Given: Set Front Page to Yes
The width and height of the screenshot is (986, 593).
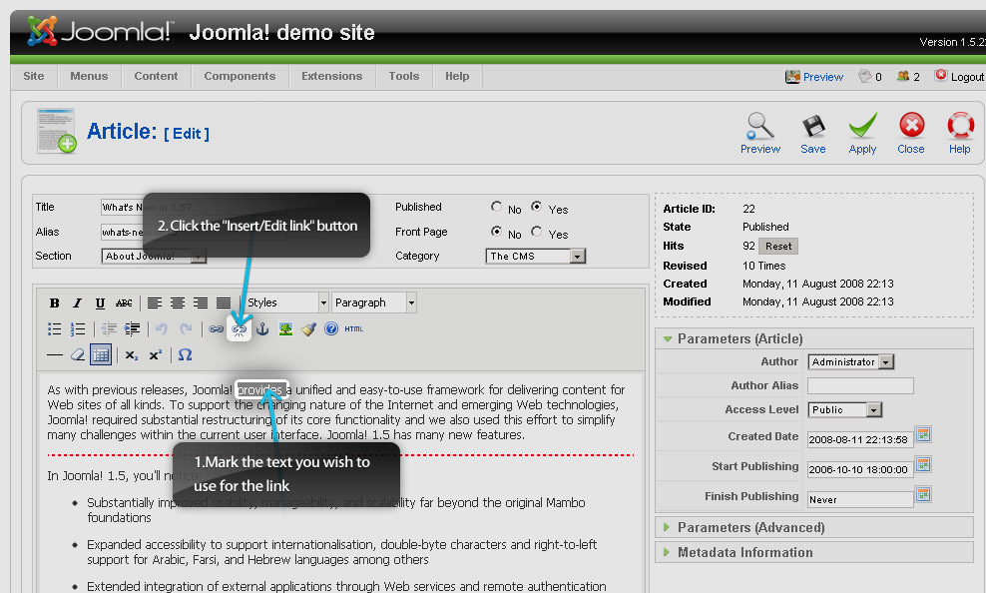Looking at the screenshot, I should pyautogui.click(x=536, y=232).
